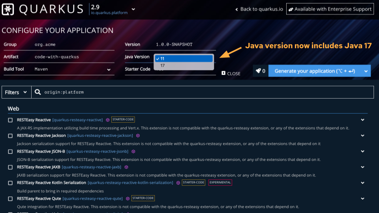Image resolution: width=379 pixels, height=213 pixels.
Task: Click platform icon beside quarkus-resteasy-reactive-jaxb
Action: [x=126, y=167]
